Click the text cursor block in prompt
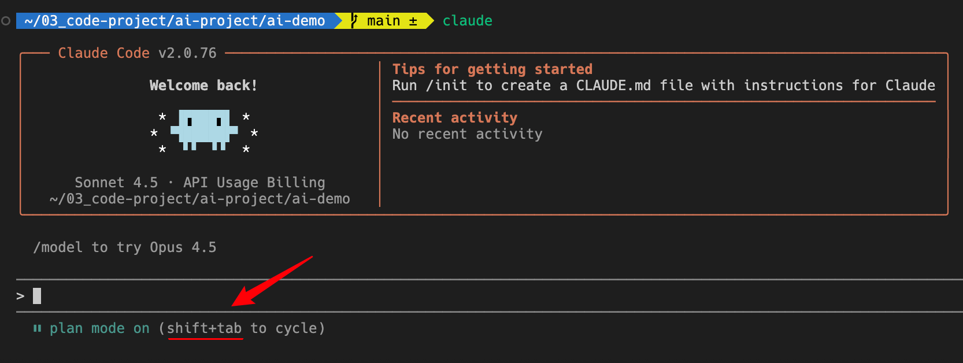The width and height of the screenshot is (963, 363). pyautogui.click(x=37, y=296)
